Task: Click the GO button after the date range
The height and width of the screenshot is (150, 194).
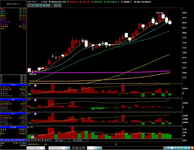Action: [x=68, y=148]
